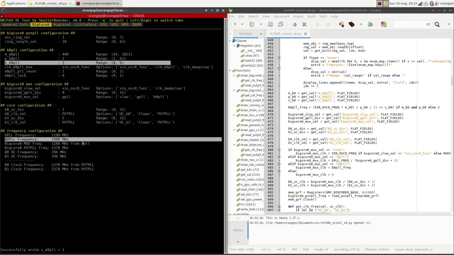Click the Compile icon in toolbar

pyautogui.click(x=341, y=24)
